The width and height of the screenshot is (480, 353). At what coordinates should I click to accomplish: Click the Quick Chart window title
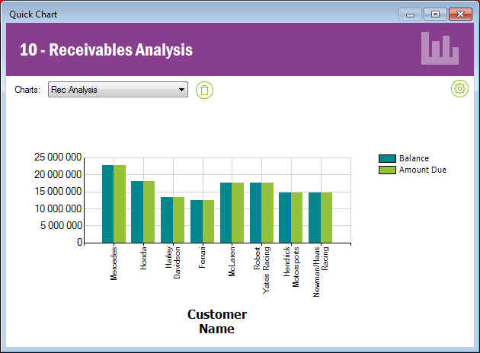33,14
